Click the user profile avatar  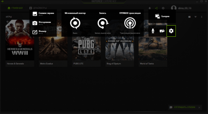pos(174,8)
